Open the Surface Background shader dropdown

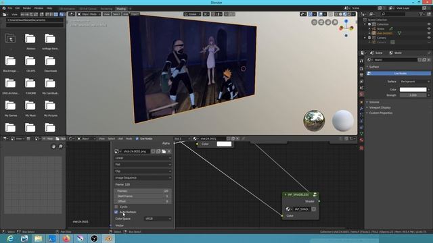coord(415,82)
